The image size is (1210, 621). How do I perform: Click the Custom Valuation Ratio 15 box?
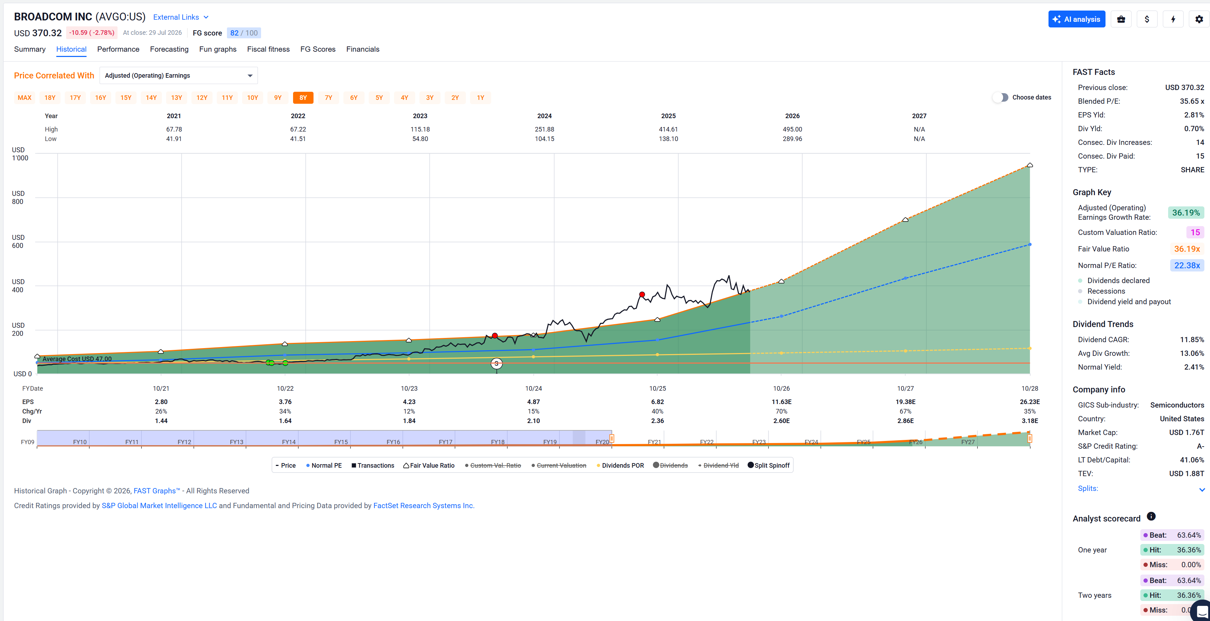tap(1196, 233)
